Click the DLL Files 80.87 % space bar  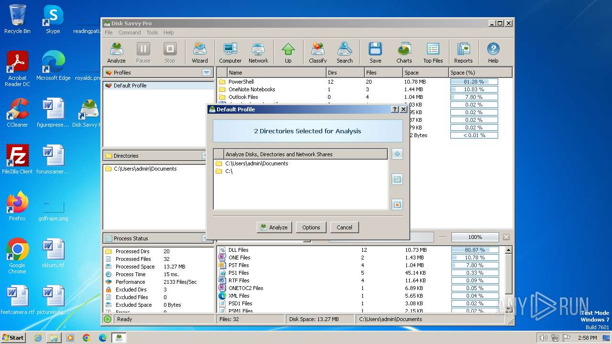point(475,250)
